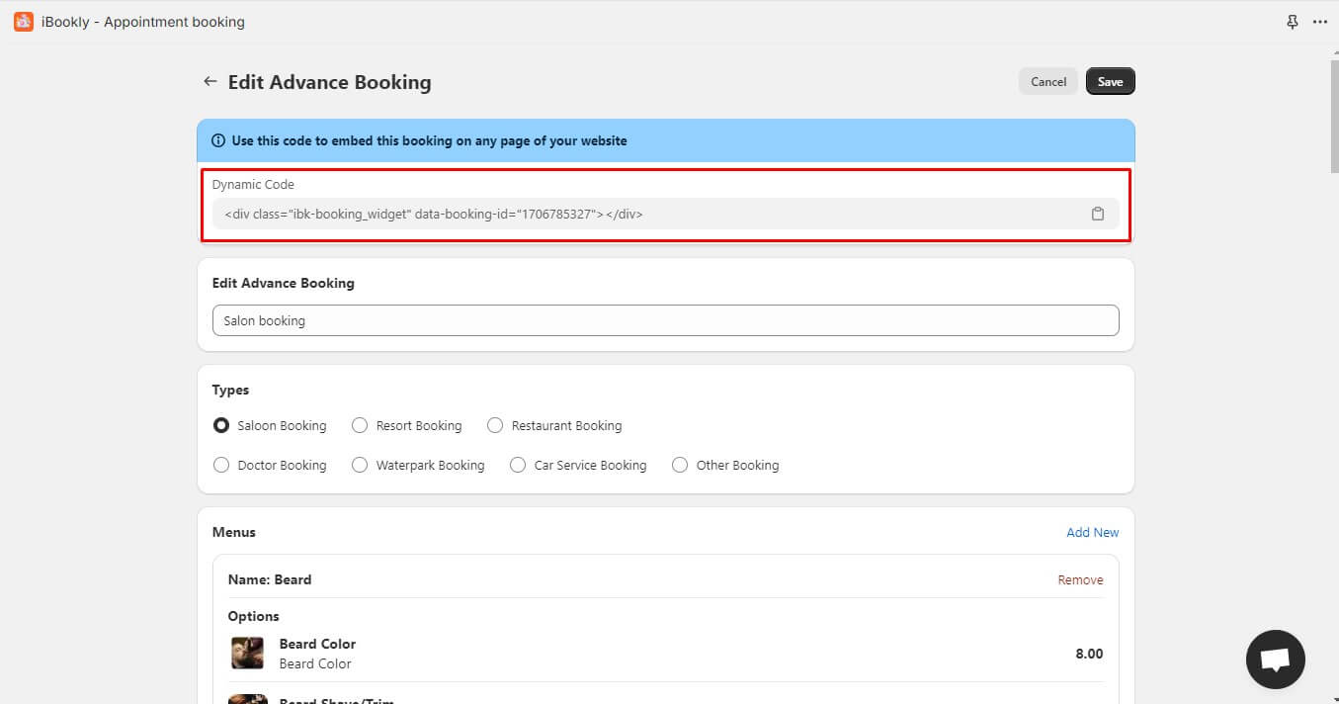Click the back arrow beside Edit Advance Booking
The height and width of the screenshot is (704, 1339).
tap(209, 82)
